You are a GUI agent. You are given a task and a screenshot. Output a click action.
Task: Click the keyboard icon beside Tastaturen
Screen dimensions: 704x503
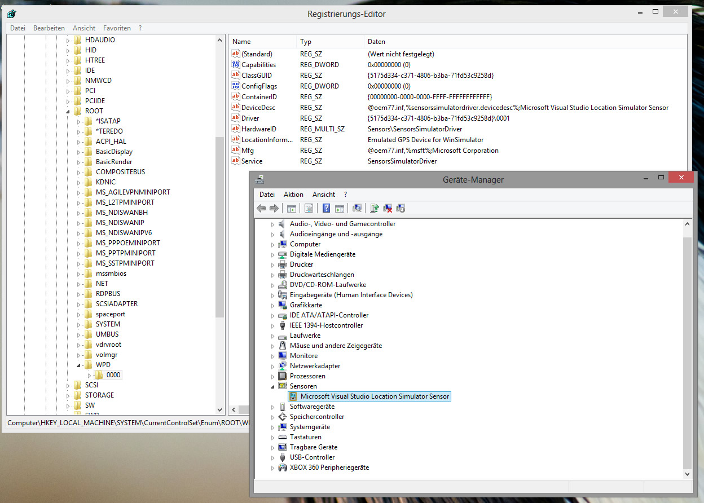click(x=283, y=437)
